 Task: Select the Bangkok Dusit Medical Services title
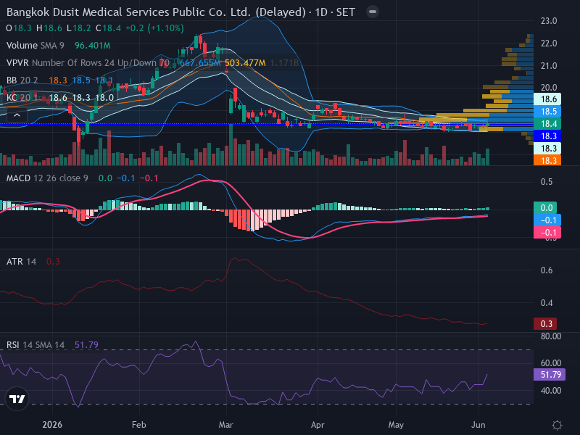(x=156, y=12)
